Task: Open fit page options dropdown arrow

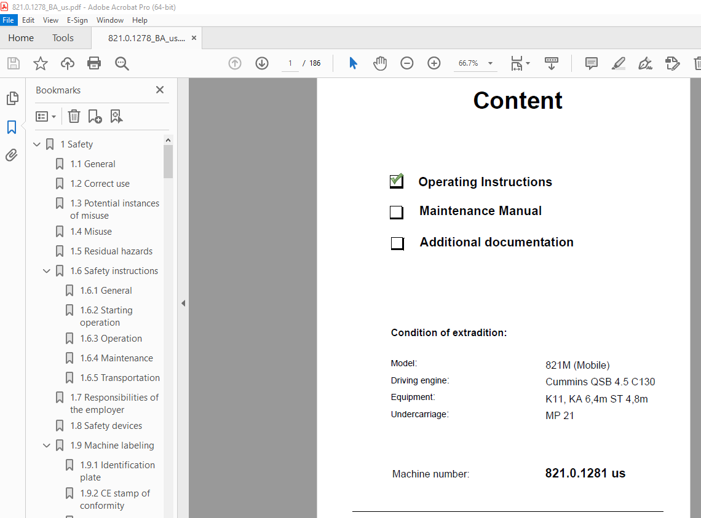Action: coord(528,63)
